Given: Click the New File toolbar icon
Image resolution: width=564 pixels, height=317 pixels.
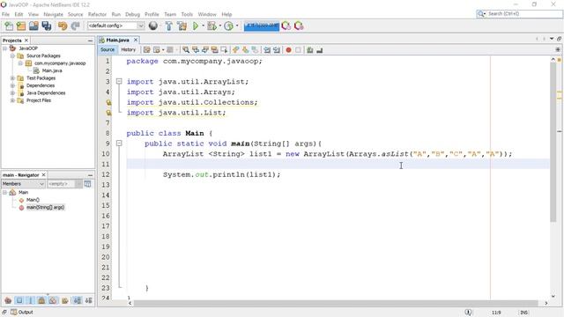Looking at the screenshot, I should pos(9,26).
